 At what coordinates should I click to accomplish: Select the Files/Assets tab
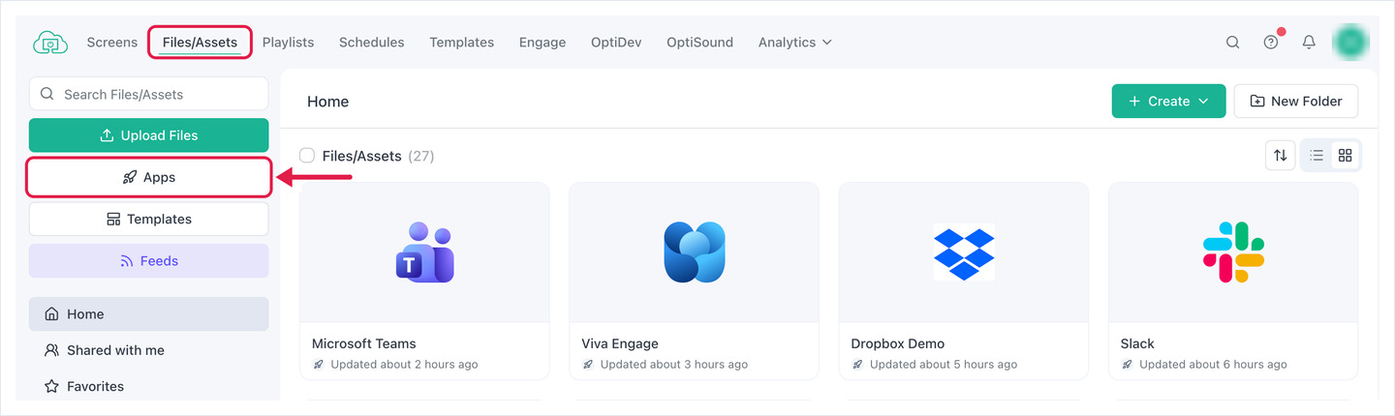coord(200,43)
